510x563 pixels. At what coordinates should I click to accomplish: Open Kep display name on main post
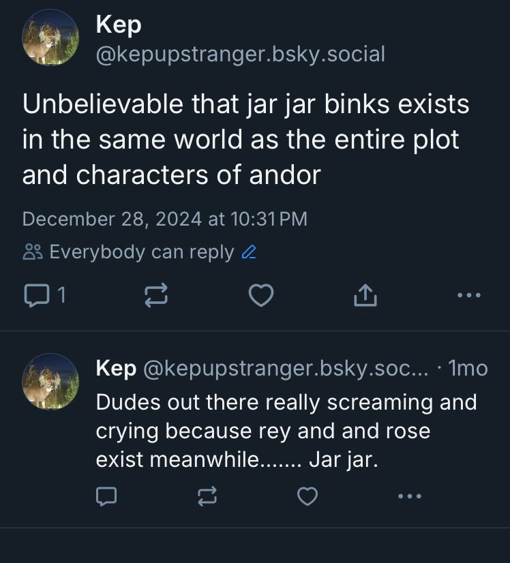[119, 25]
